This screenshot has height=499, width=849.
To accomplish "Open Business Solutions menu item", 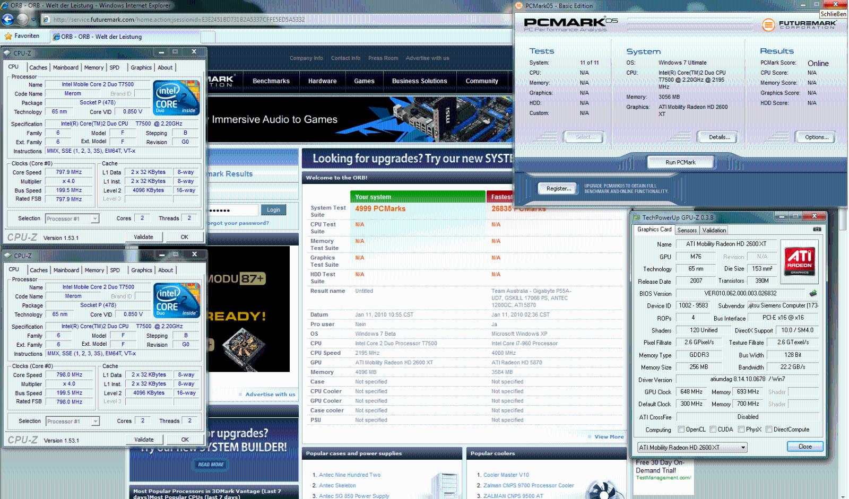I will point(420,81).
